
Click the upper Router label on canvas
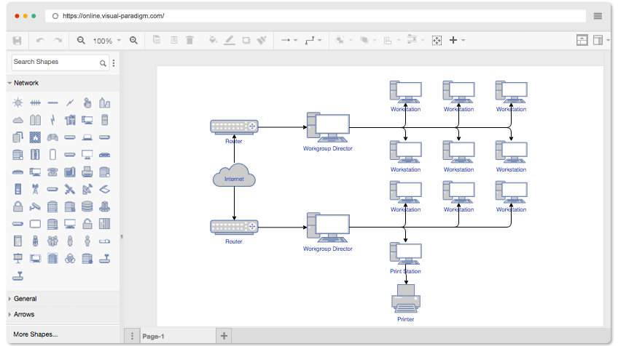tap(234, 141)
